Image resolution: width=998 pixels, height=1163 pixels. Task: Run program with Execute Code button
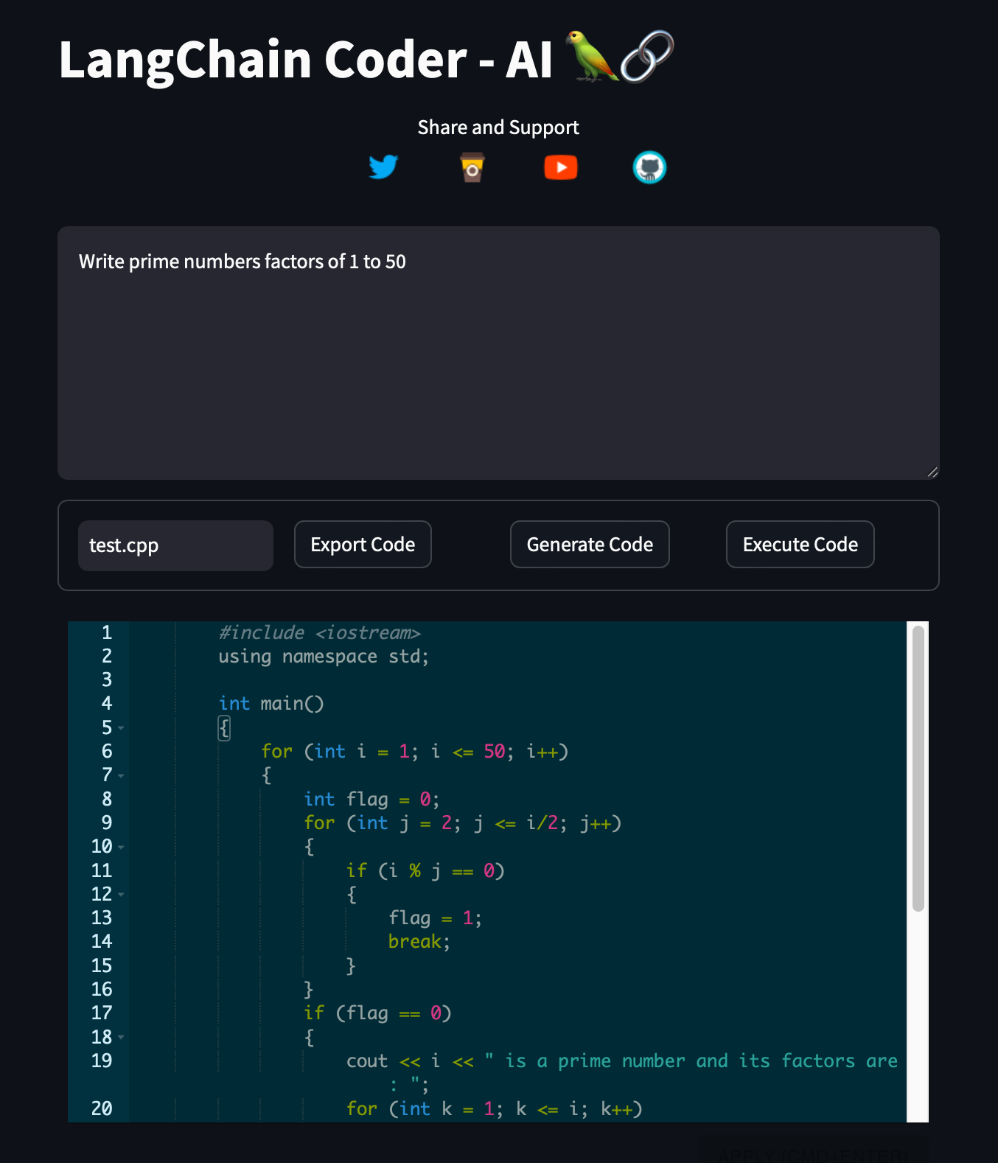pyautogui.click(x=800, y=545)
